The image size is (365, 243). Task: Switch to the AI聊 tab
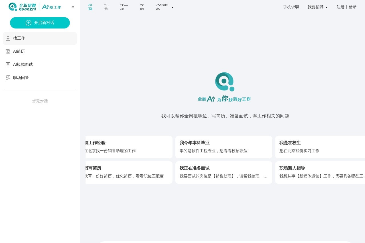(x=90, y=7)
